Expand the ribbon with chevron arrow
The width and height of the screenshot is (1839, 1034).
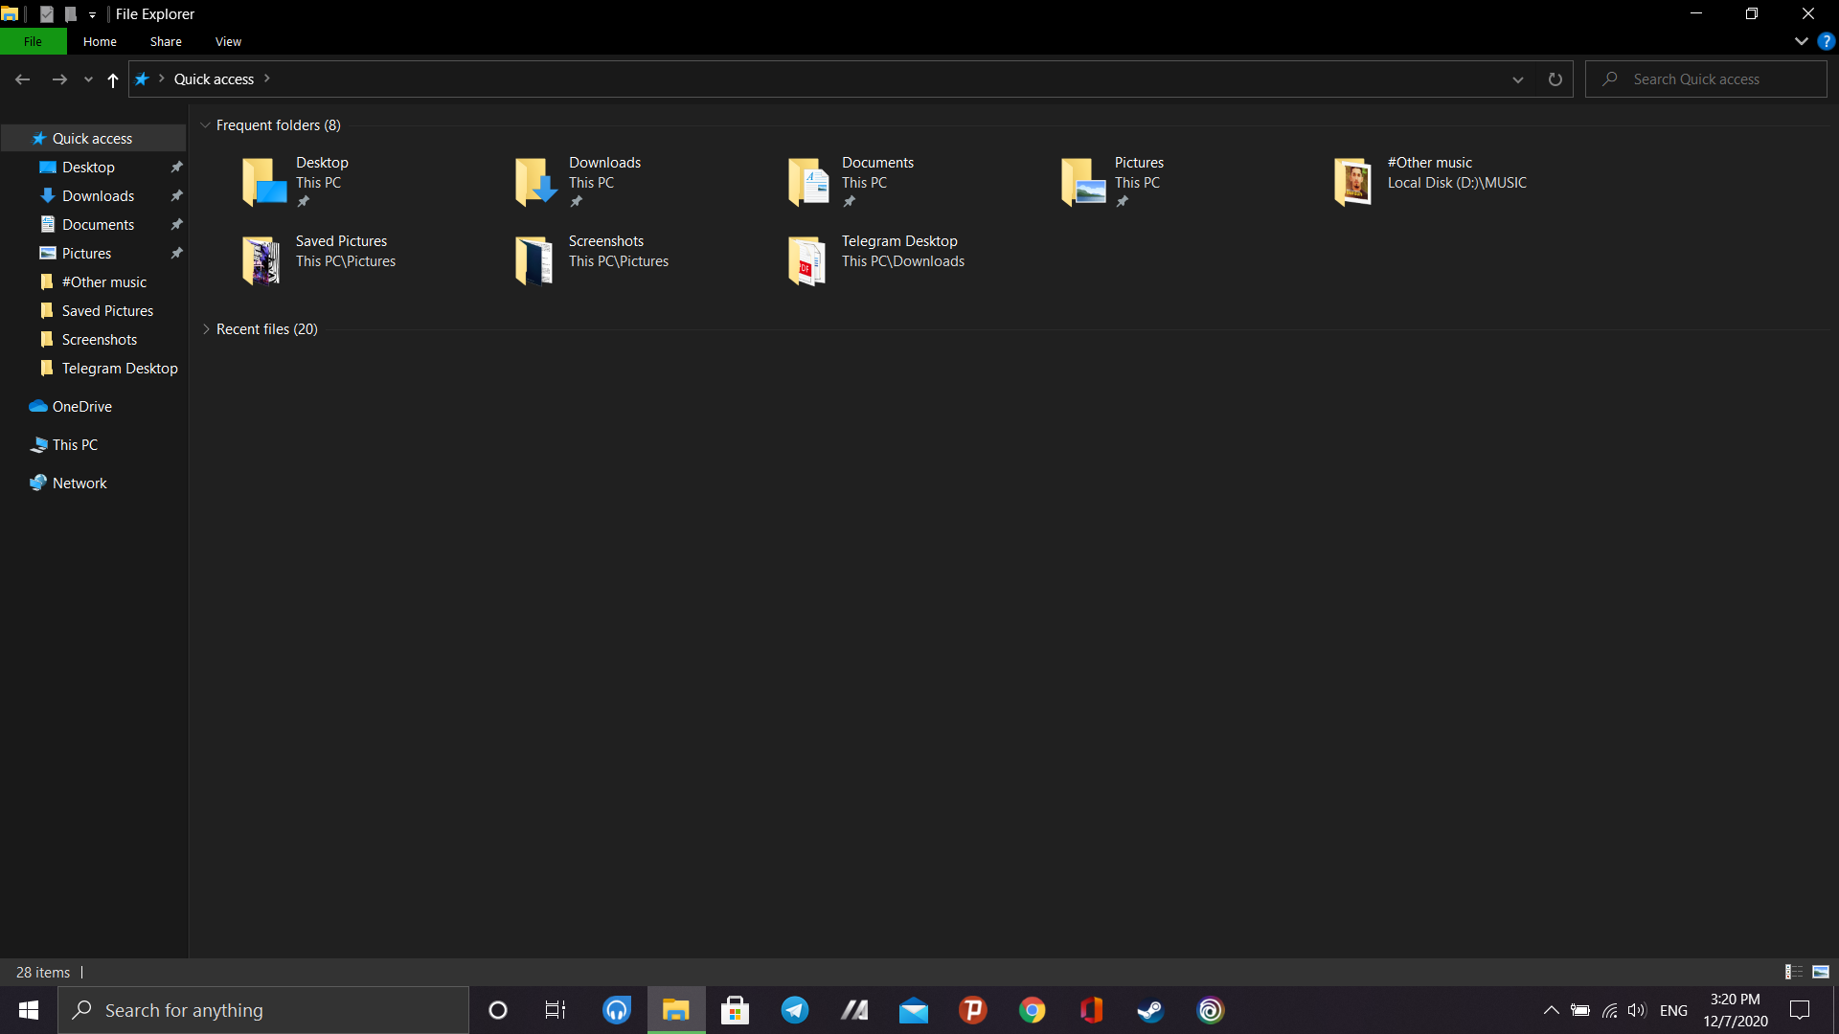pyautogui.click(x=1801, y=41)
